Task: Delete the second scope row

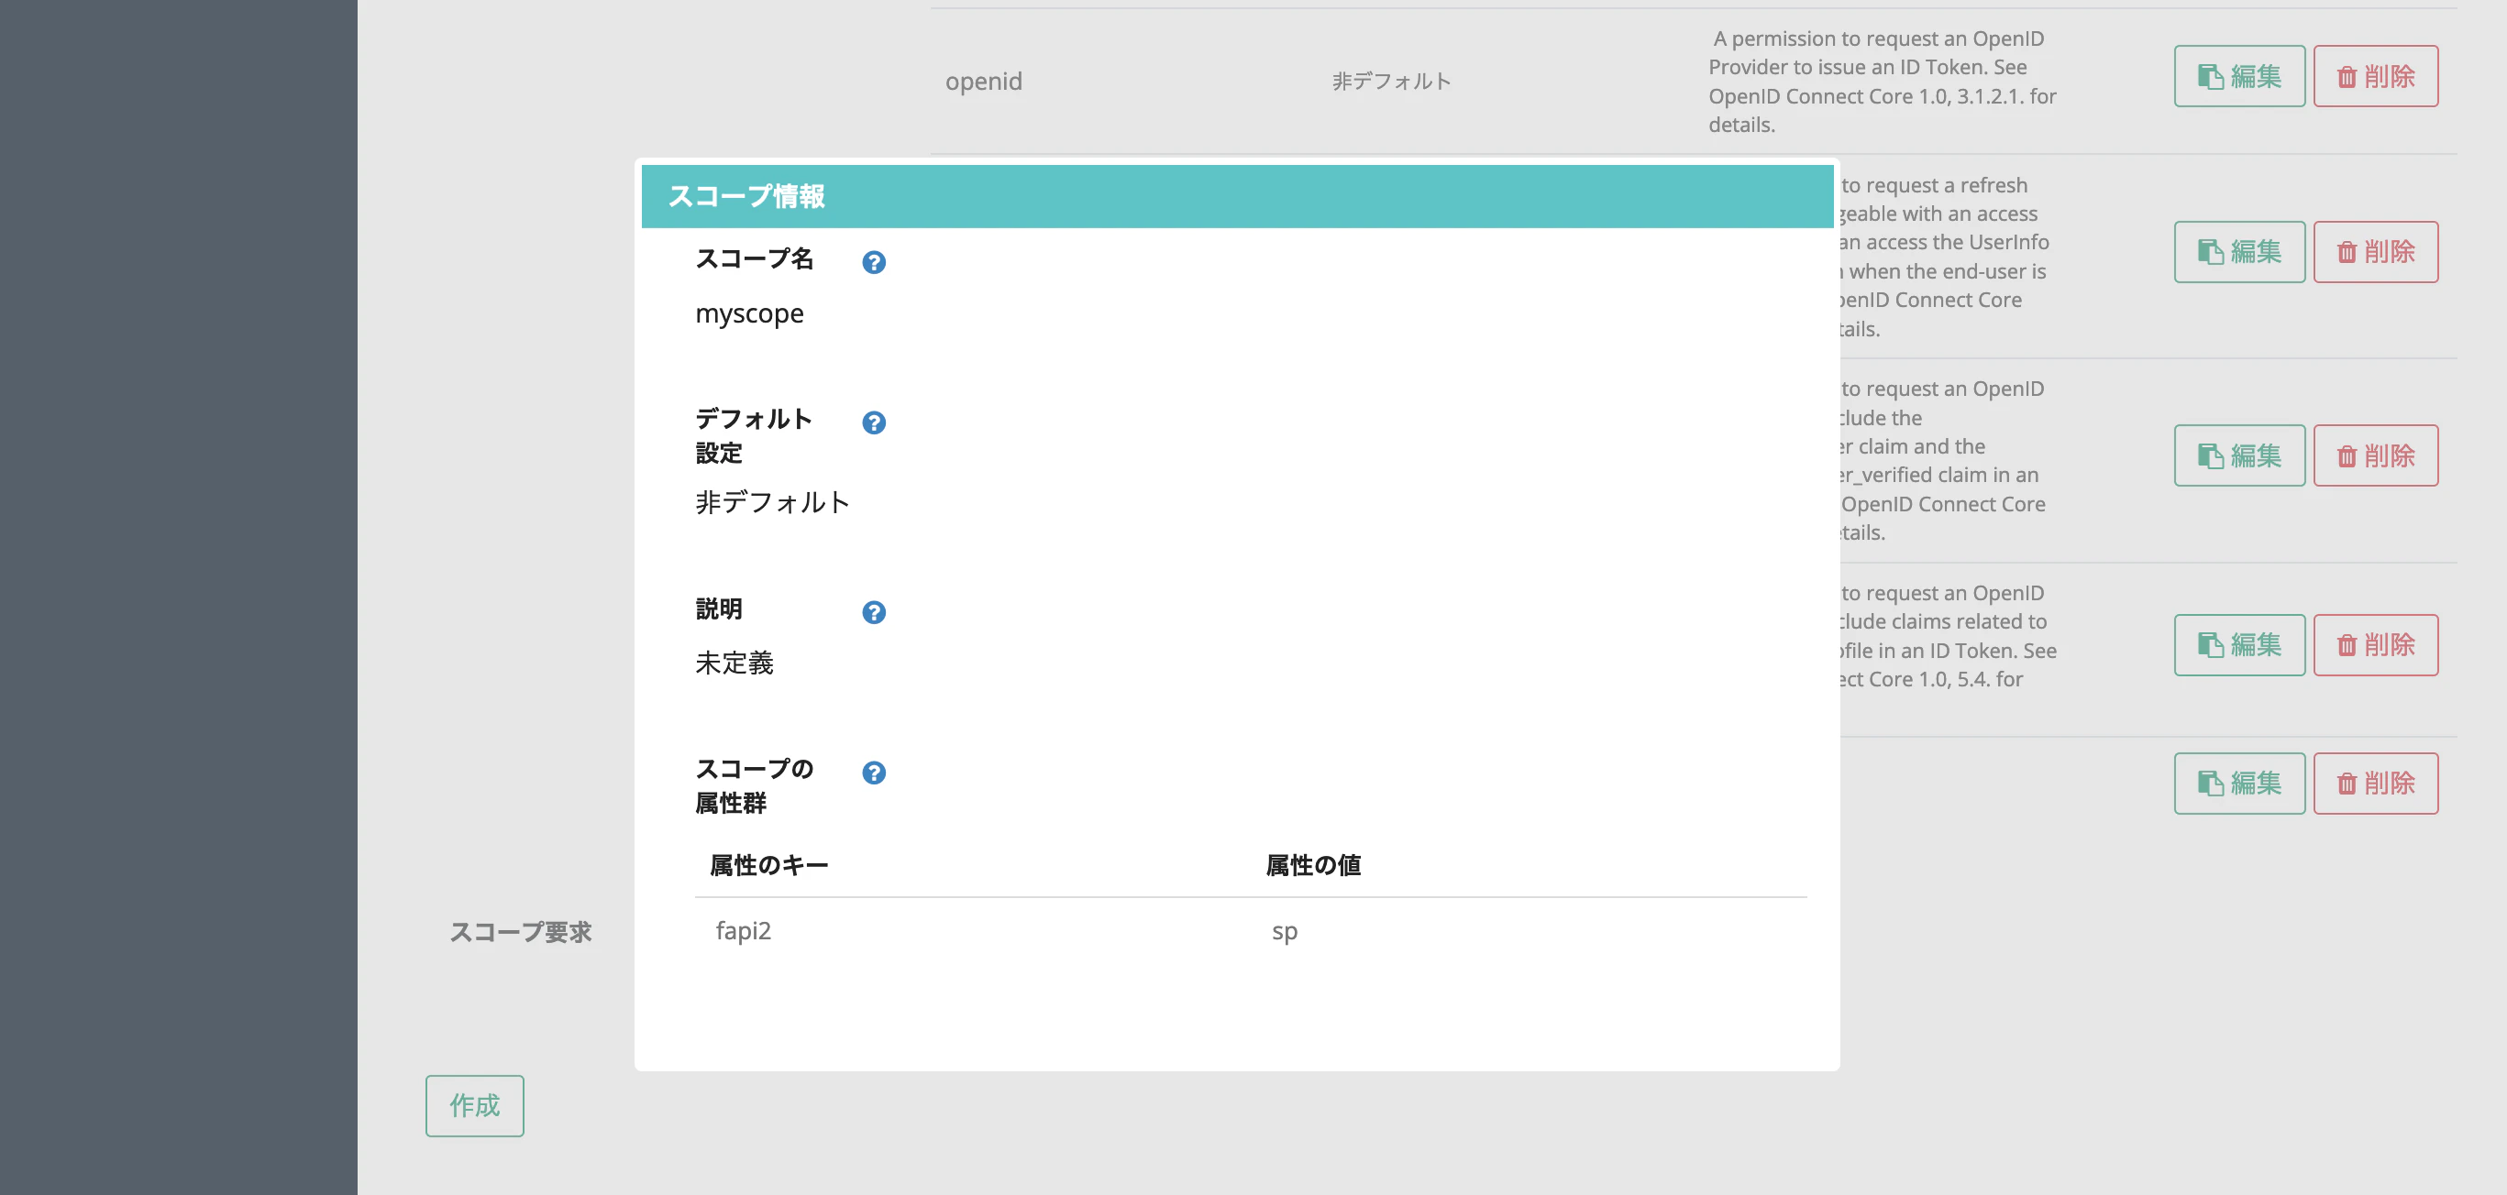Action: click(2375, 252)
